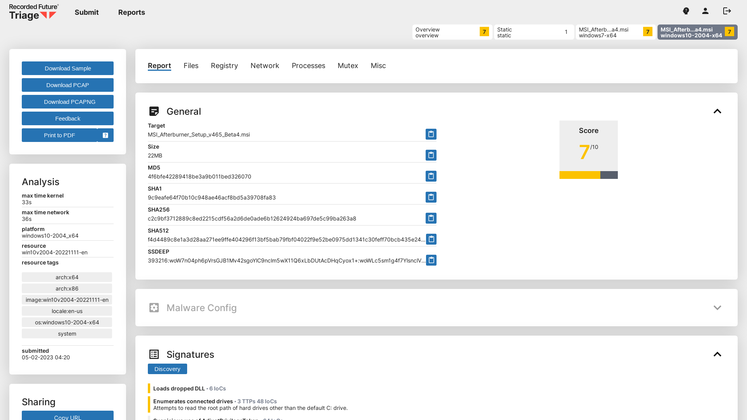Open the windows7-x64 analysis task
Screen dimensions: 747x420
tap(615, 32)
